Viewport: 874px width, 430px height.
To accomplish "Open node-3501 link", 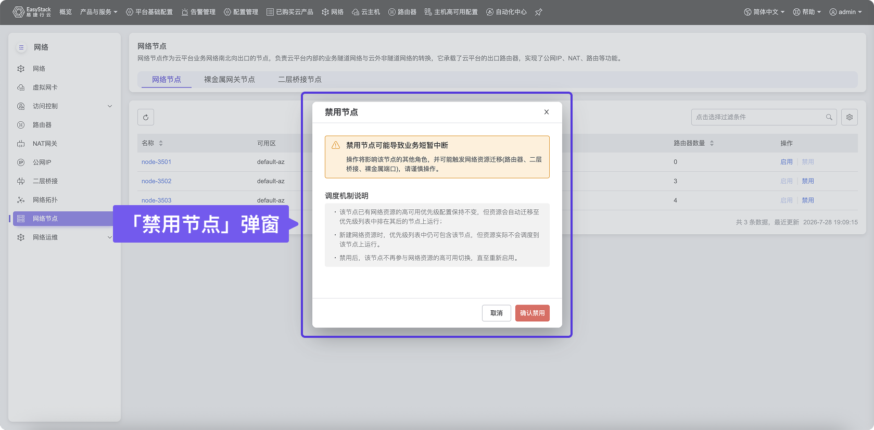I will coord(156,162).
